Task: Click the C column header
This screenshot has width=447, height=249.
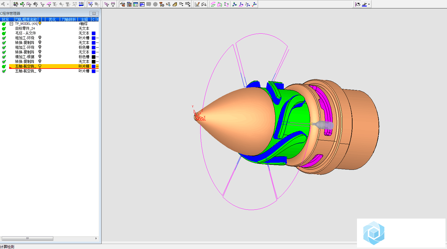Action: click(94, 19)
